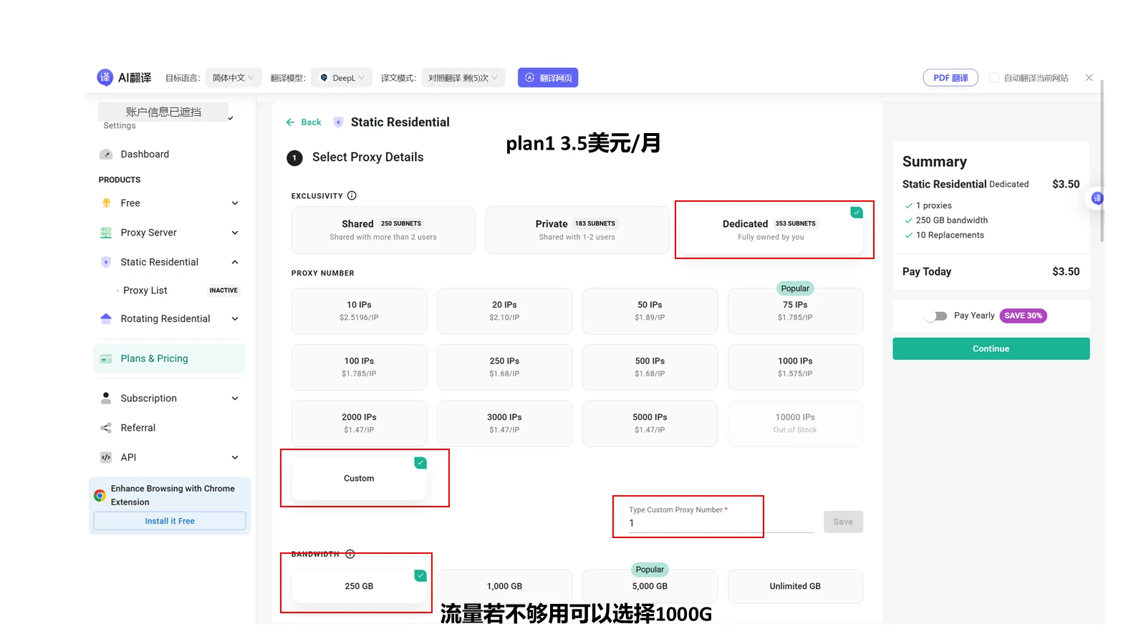The height and width of the screenshot is (644, 1146).
Task: Select the 250 GB bandwidth option
Action: point(359,586)
